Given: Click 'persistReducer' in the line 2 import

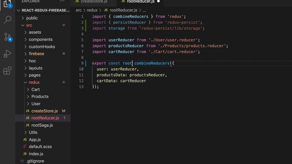Looking at the screenshot, I should tap(130, 22).
